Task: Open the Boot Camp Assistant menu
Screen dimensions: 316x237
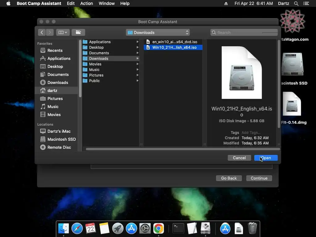Action: click(39, 3)
